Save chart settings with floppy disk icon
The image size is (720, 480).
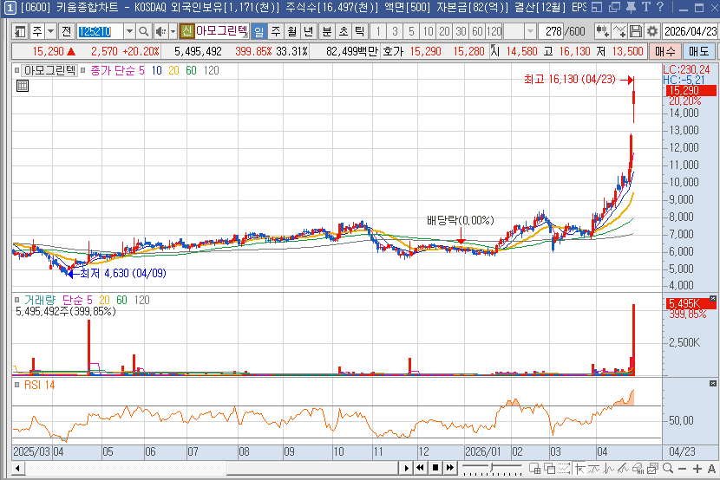pos(636,31)
